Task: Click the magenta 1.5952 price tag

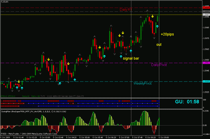Action: coord(206,63)
